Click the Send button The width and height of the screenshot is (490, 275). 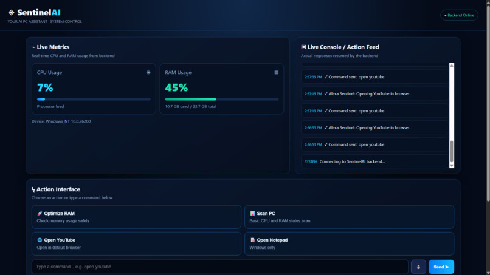pyautogui.click(x=441, y=267)
